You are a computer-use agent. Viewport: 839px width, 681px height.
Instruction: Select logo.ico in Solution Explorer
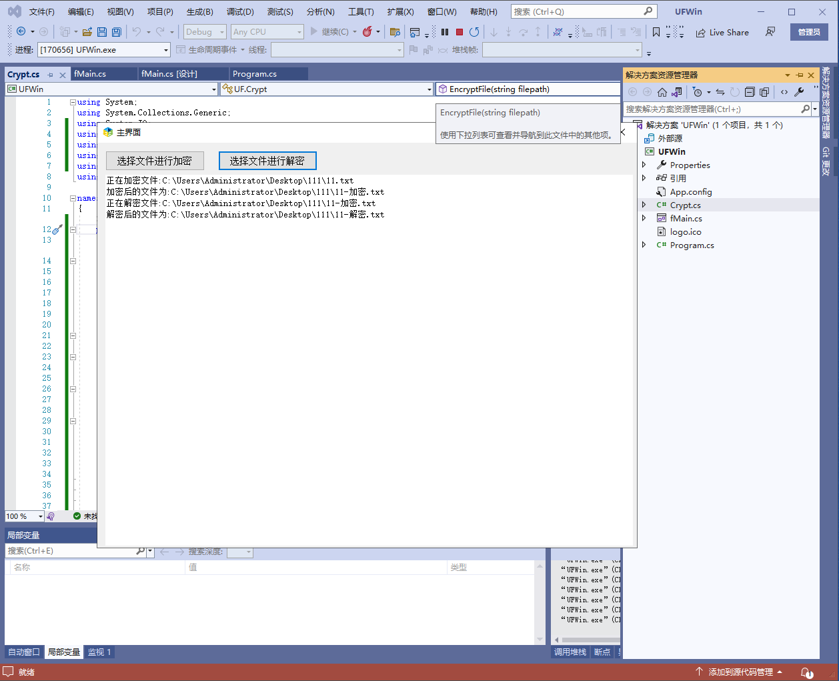coord(685,231)
